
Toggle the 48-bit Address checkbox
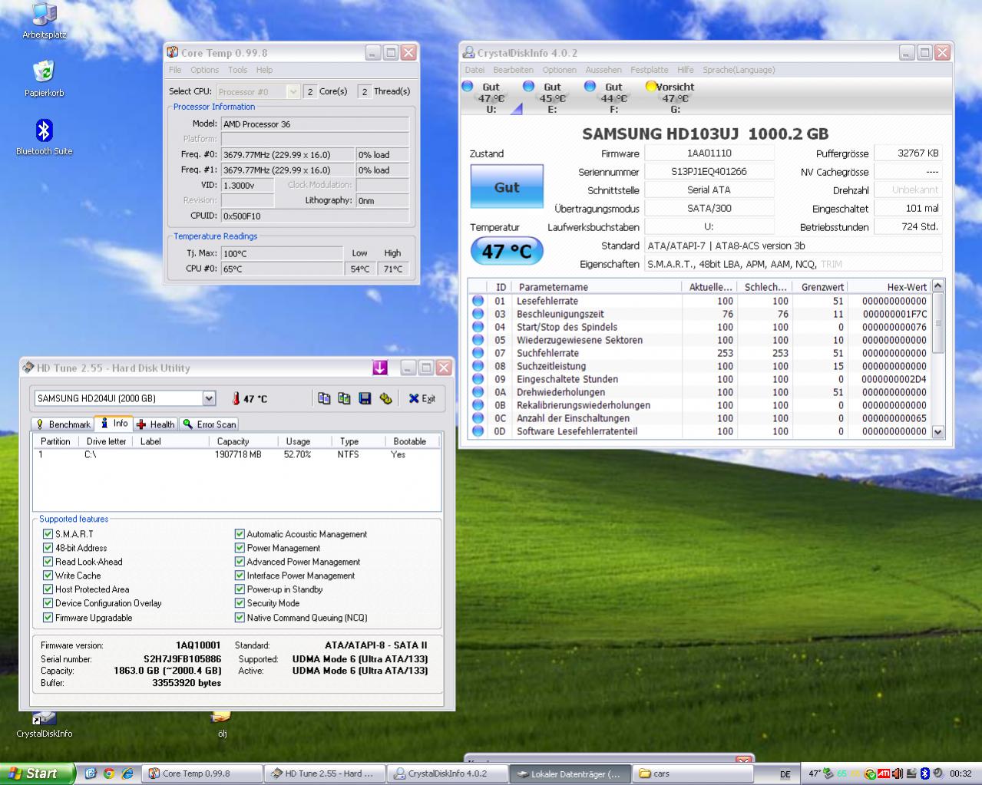coord(48,548)
